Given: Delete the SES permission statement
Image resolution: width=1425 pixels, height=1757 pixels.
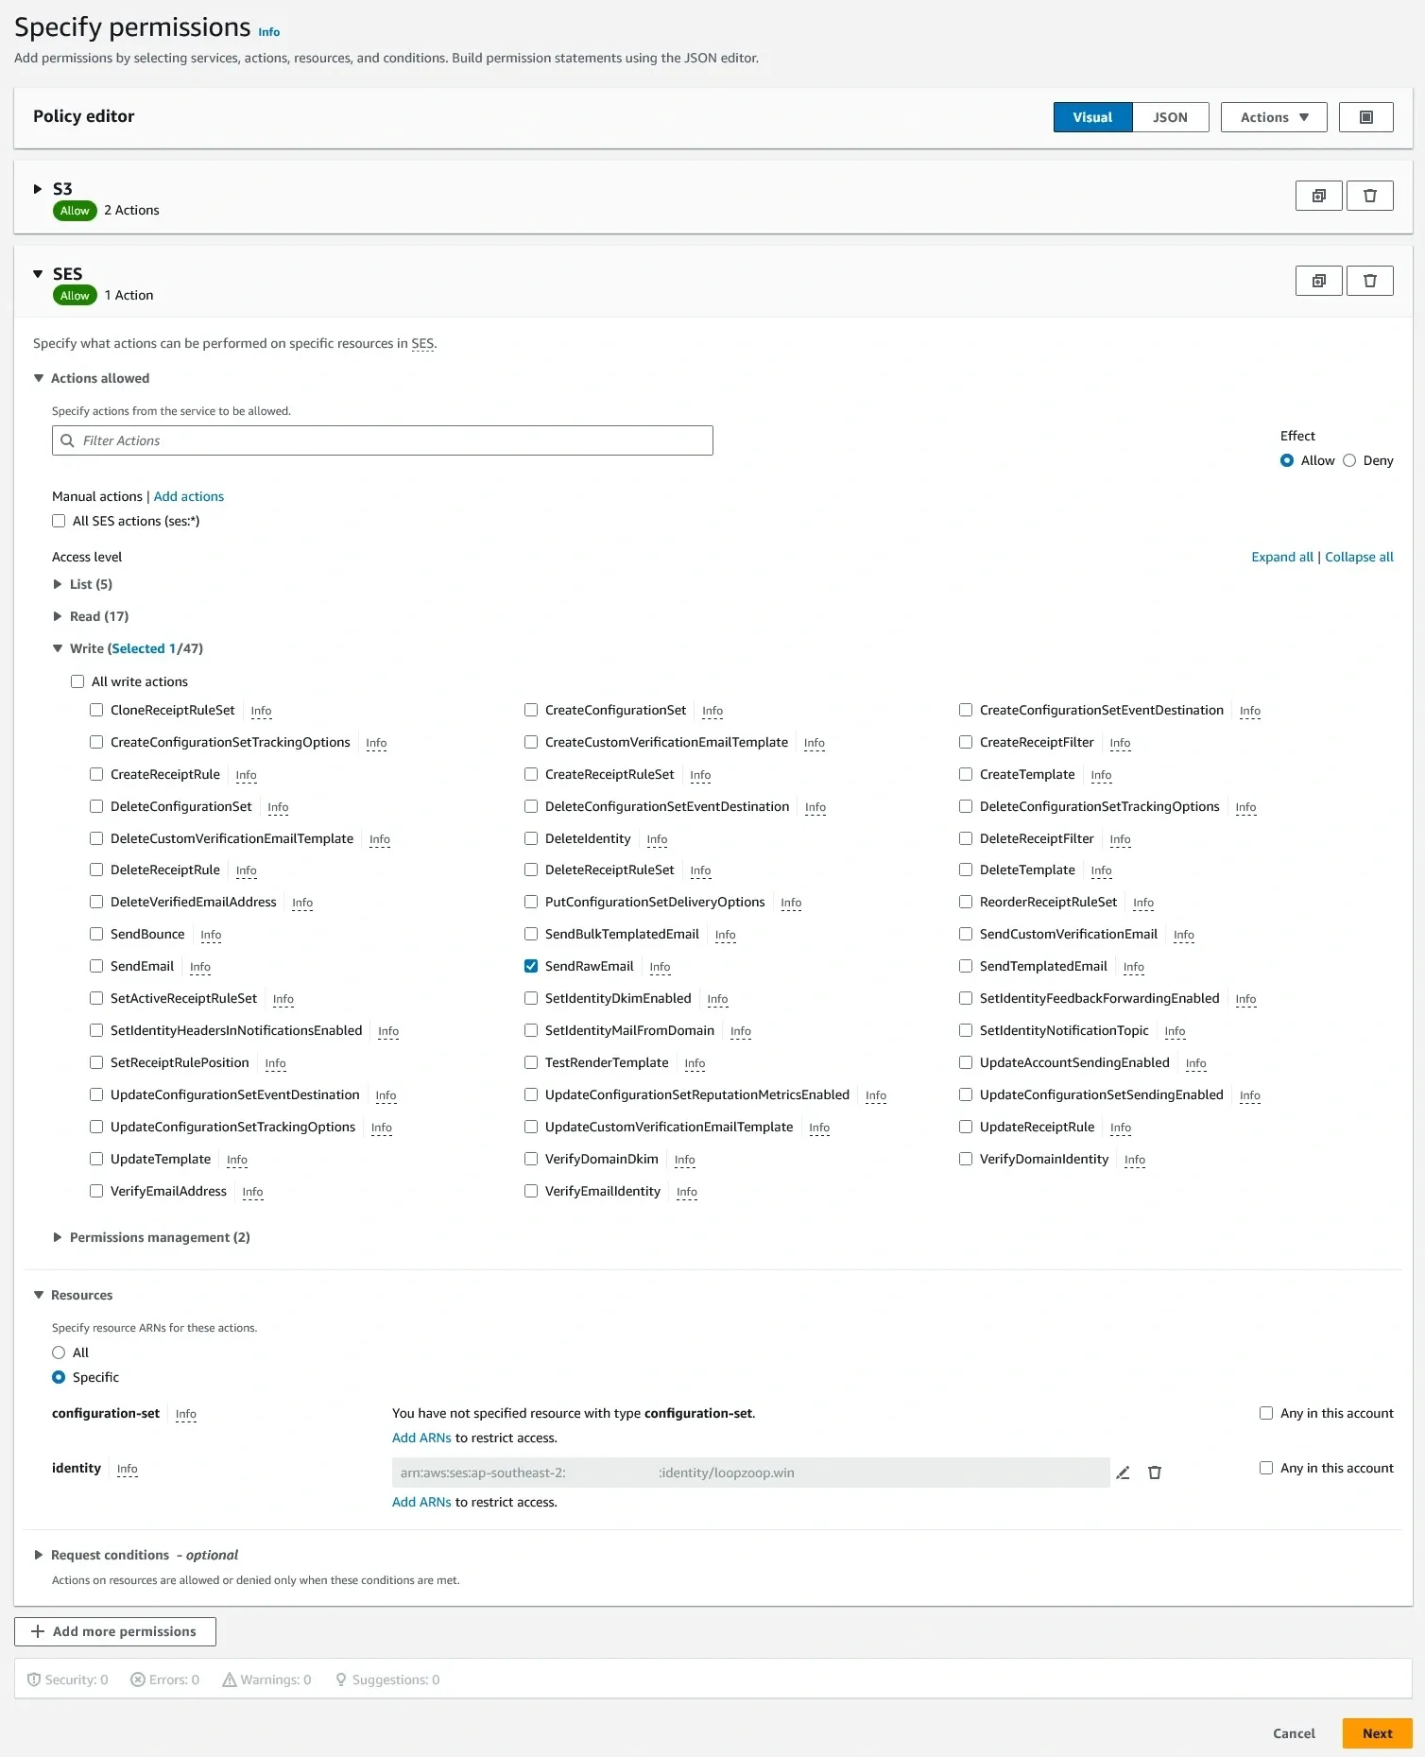Looking at the screenshot, I should (x=1369, y=281).
